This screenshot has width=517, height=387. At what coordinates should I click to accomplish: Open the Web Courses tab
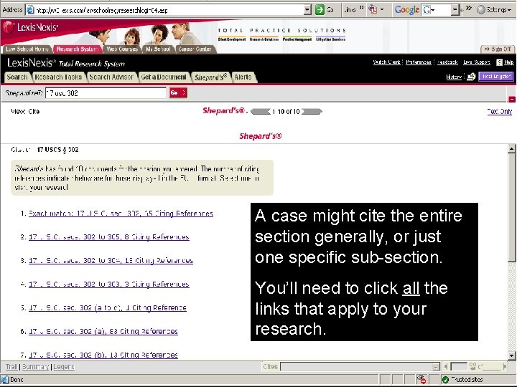(122, 49)
